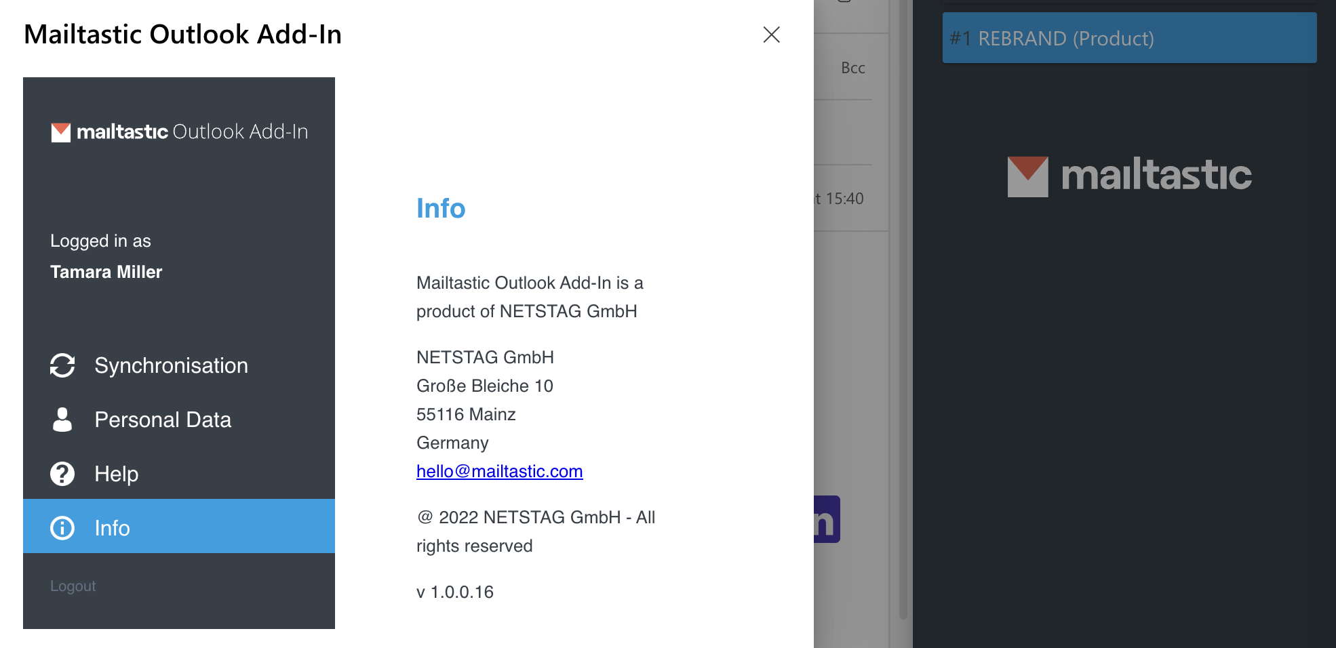Screen dimensions: 1336x648
Task: Click the 'NETSTAG GmbH' company name line
Action: point(485,357)
